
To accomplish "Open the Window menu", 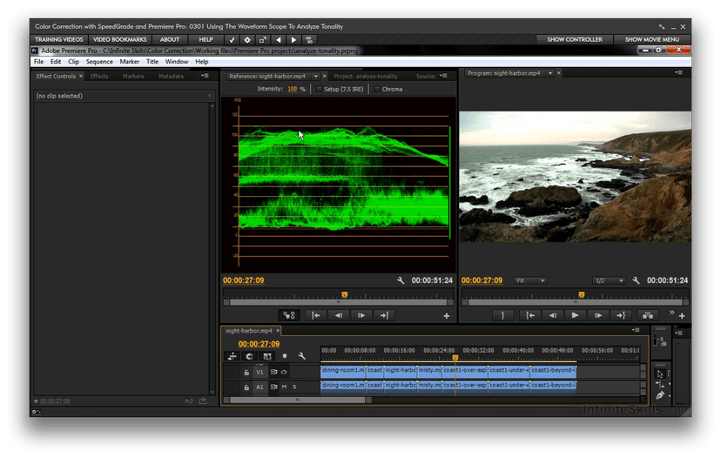I will click(177, 62).
